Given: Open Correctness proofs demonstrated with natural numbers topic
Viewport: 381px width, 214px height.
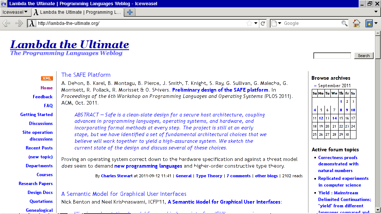Looking at the screenshot, I should (x=338, y=164).
